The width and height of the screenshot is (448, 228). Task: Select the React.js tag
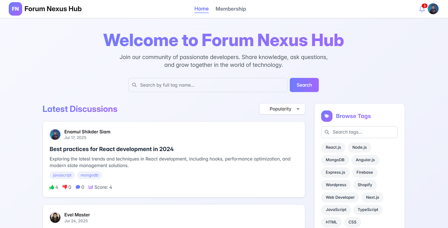pyautogui.click(x=333, y=147)
